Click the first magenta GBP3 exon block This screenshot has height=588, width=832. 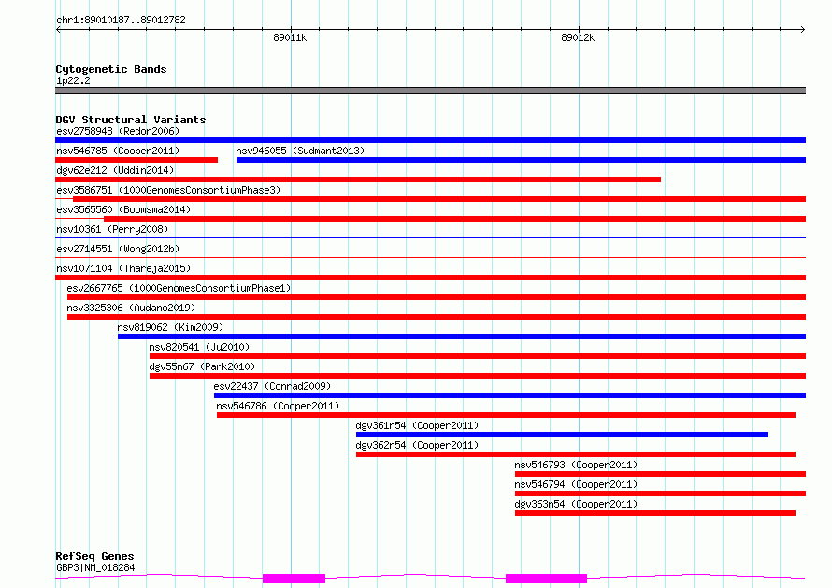click(294, 579)
